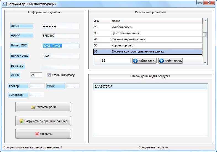Click the red X icon on Закрыть
Viewport: 217px width, 152px height.
click(37, 134)
